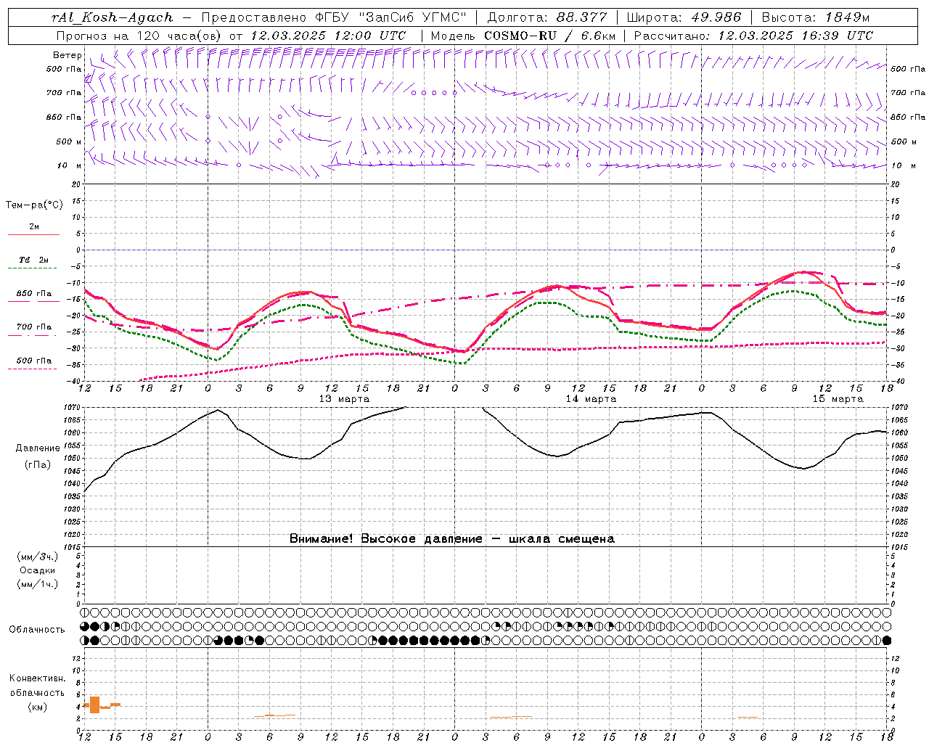
Task: Click the Давление panel label
Action: (x=37, y=448)
